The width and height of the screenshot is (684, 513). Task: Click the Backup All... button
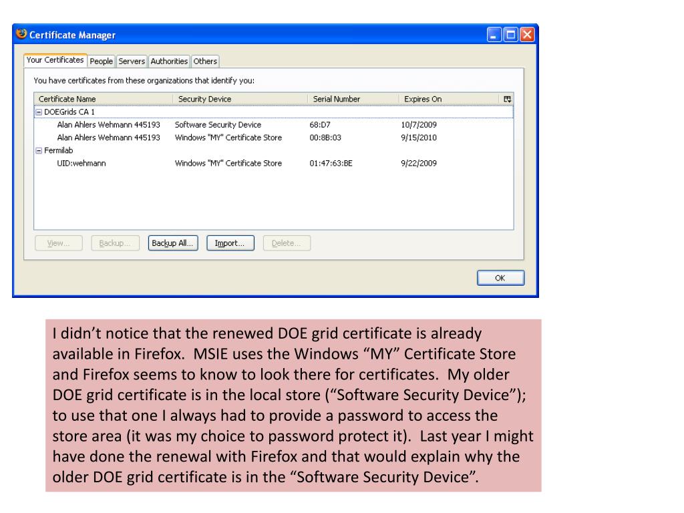[173, 243]
